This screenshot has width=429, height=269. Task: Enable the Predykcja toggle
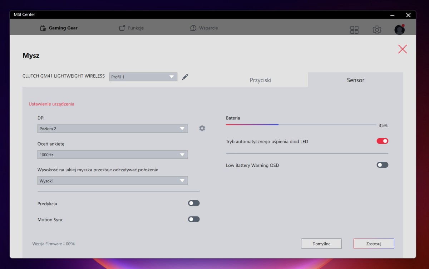194,203
